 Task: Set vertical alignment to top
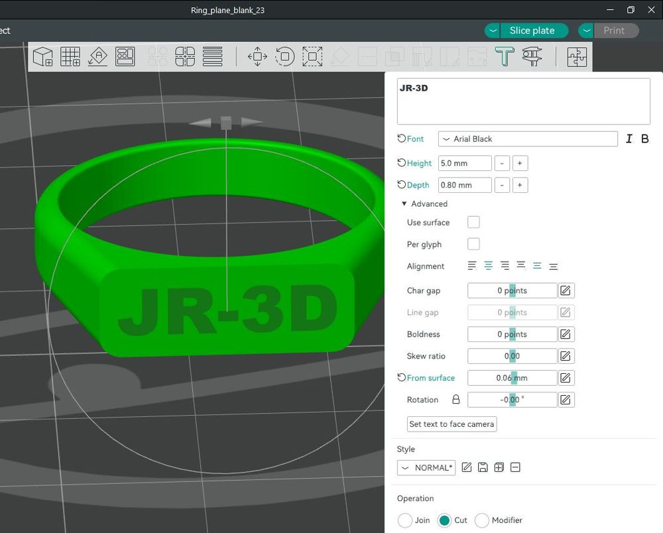521,266
